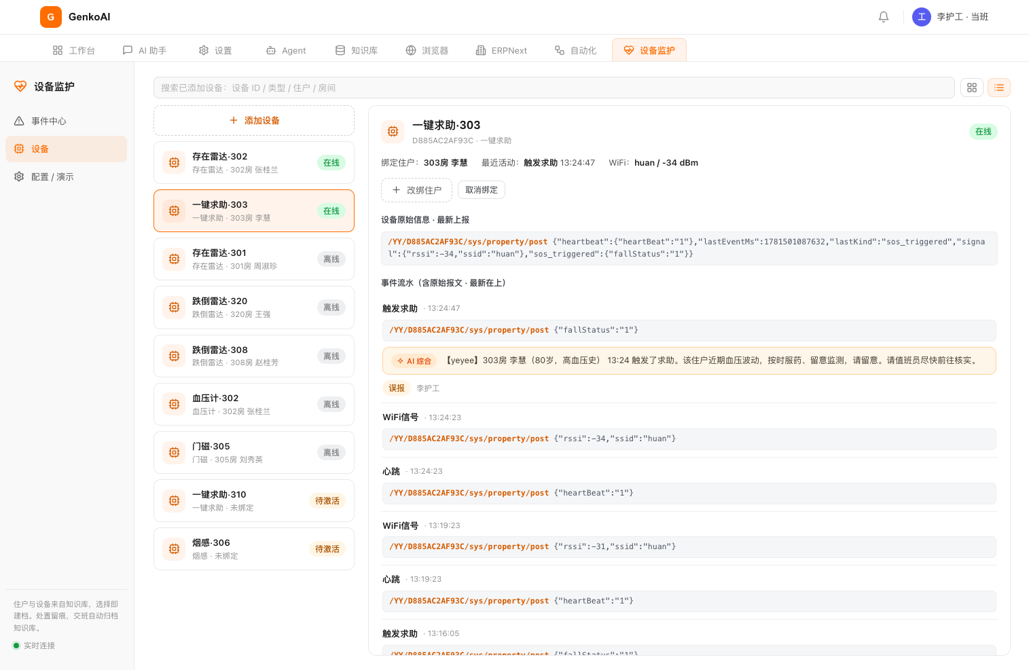Click the AI 综合 badge

pos(414,361)
